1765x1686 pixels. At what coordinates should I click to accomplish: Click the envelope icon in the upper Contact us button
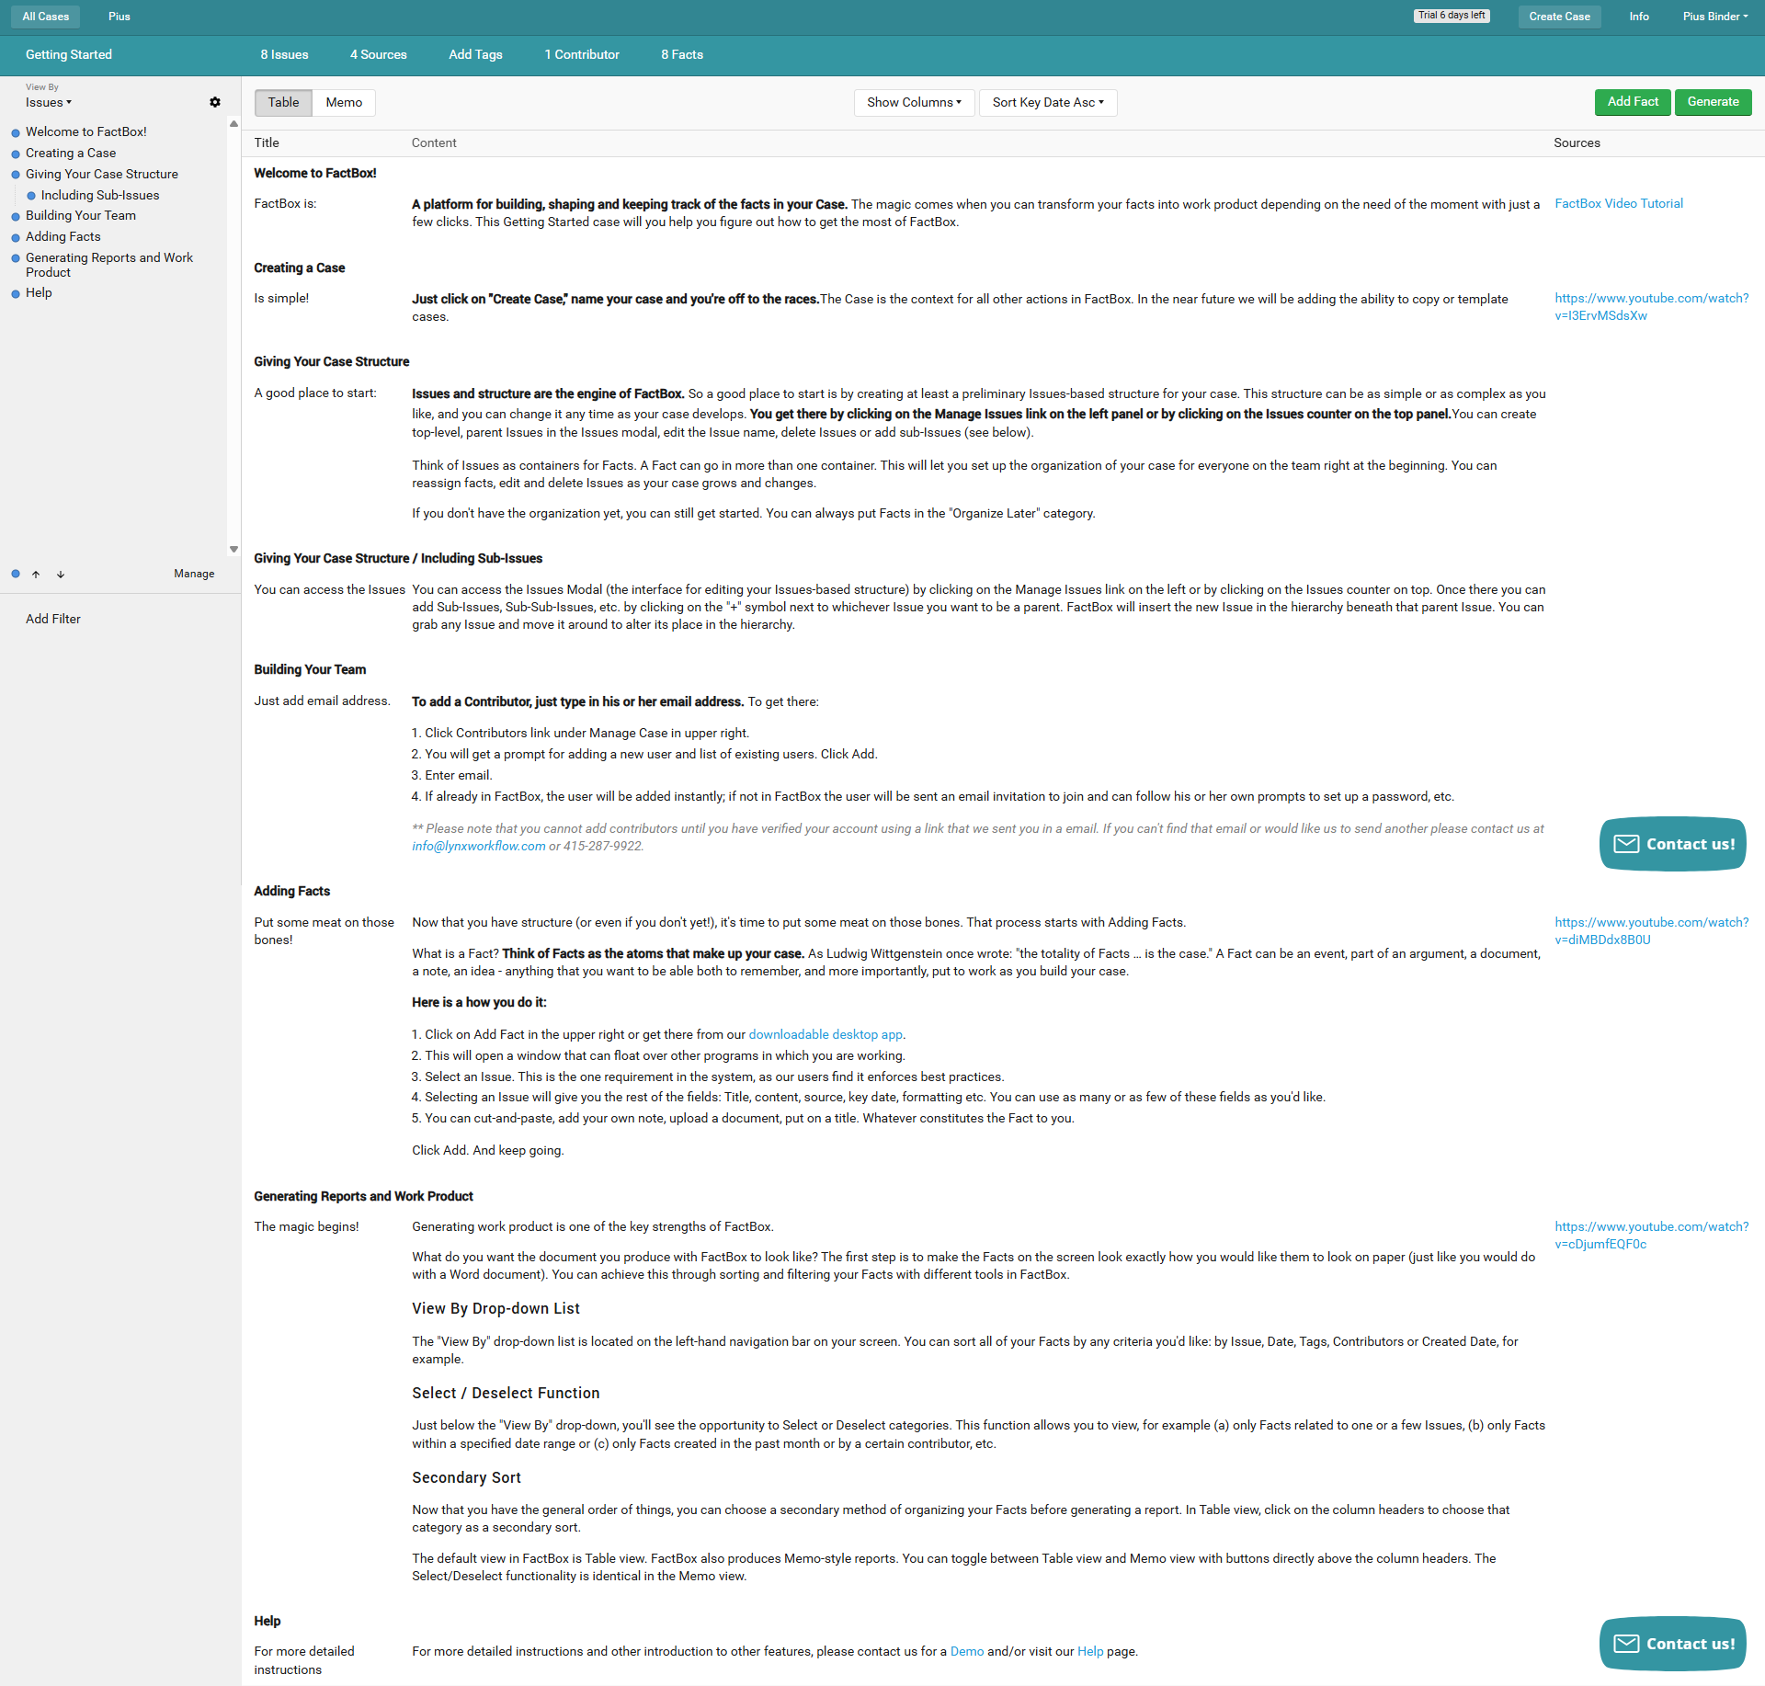[x=1626, y=844]
